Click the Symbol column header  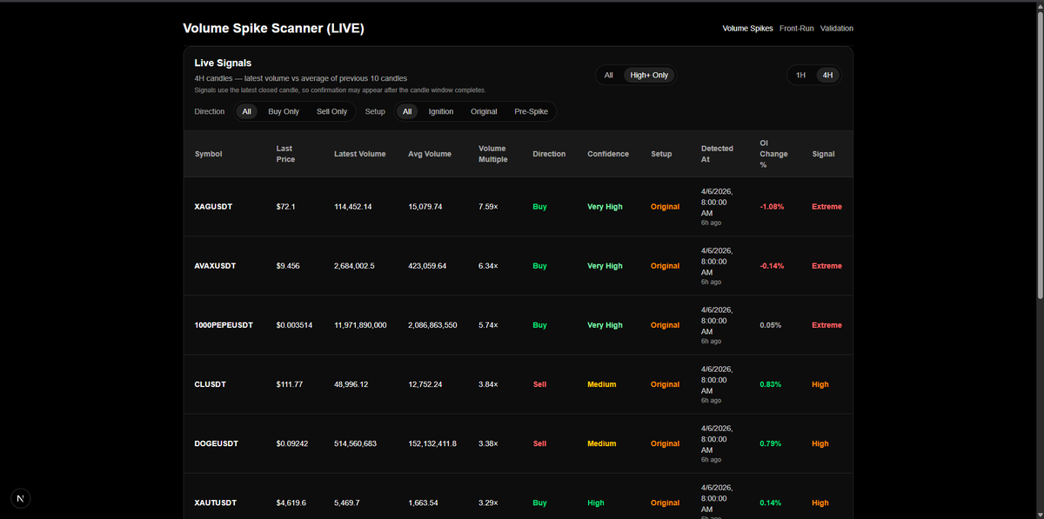[209, 154]
